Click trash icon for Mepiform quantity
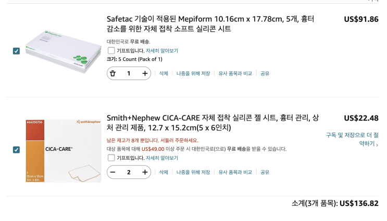387x221 pixels. click(x=113, y=73)
